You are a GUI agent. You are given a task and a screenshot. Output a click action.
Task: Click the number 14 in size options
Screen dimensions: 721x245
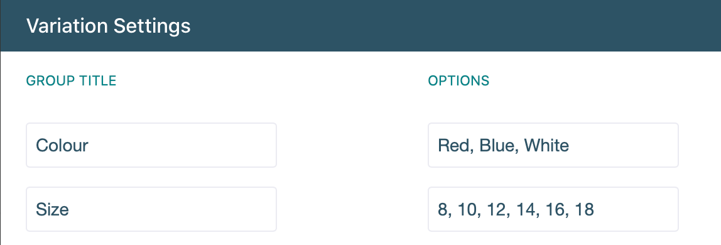[x=526, y=210]
